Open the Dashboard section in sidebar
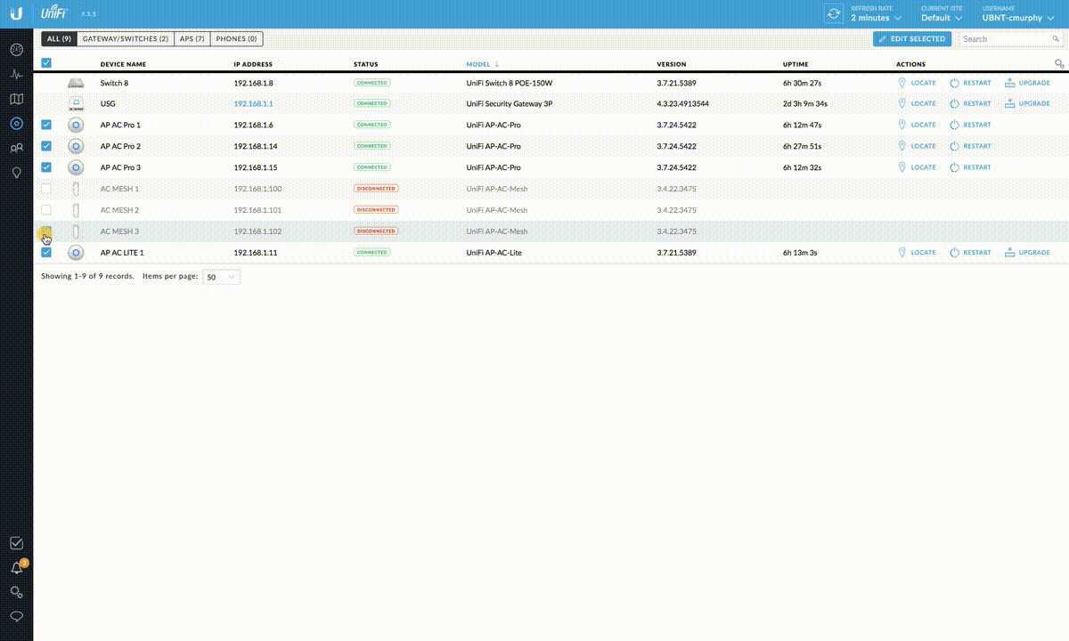 pyautogui.click(x=16, y=49)
